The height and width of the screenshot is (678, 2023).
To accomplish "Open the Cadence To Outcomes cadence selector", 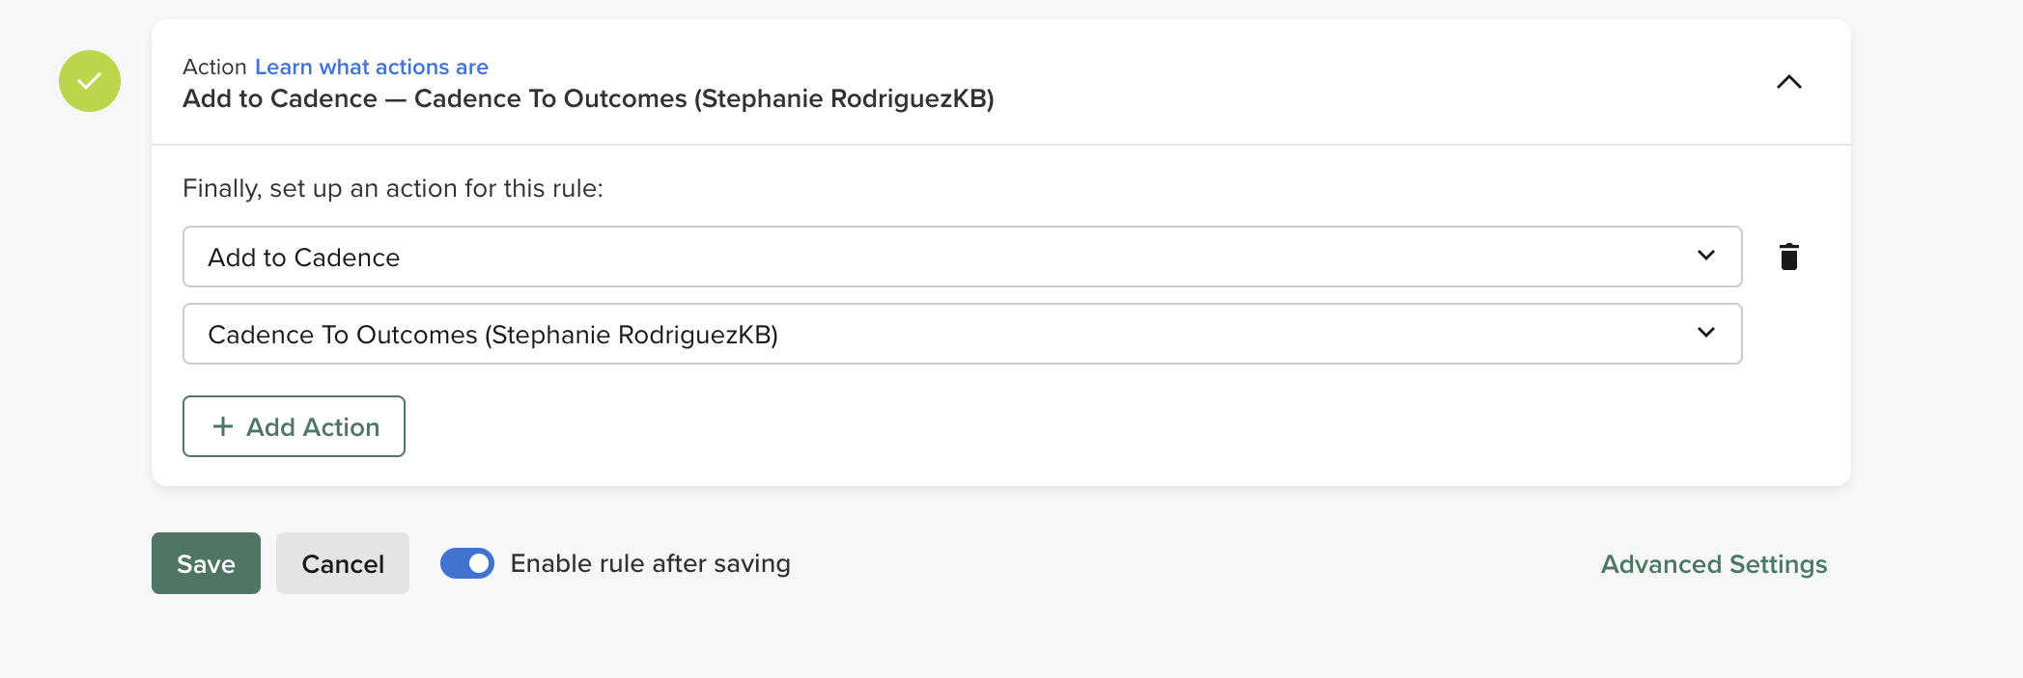I will coord(961,334).
